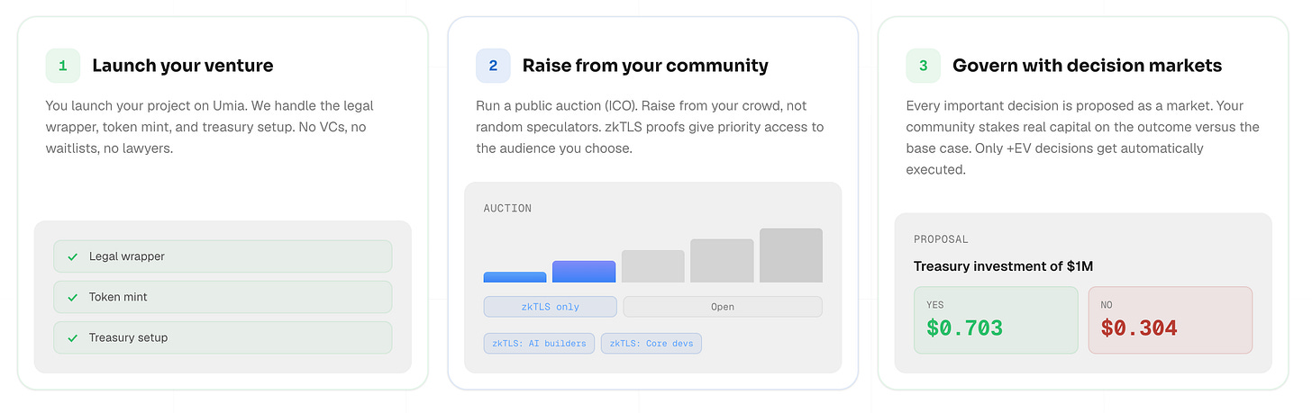Click the checkmark beside Legal wrapper
The height and width of the screenshot is (413, 1312).
click(x=73, y=256)
